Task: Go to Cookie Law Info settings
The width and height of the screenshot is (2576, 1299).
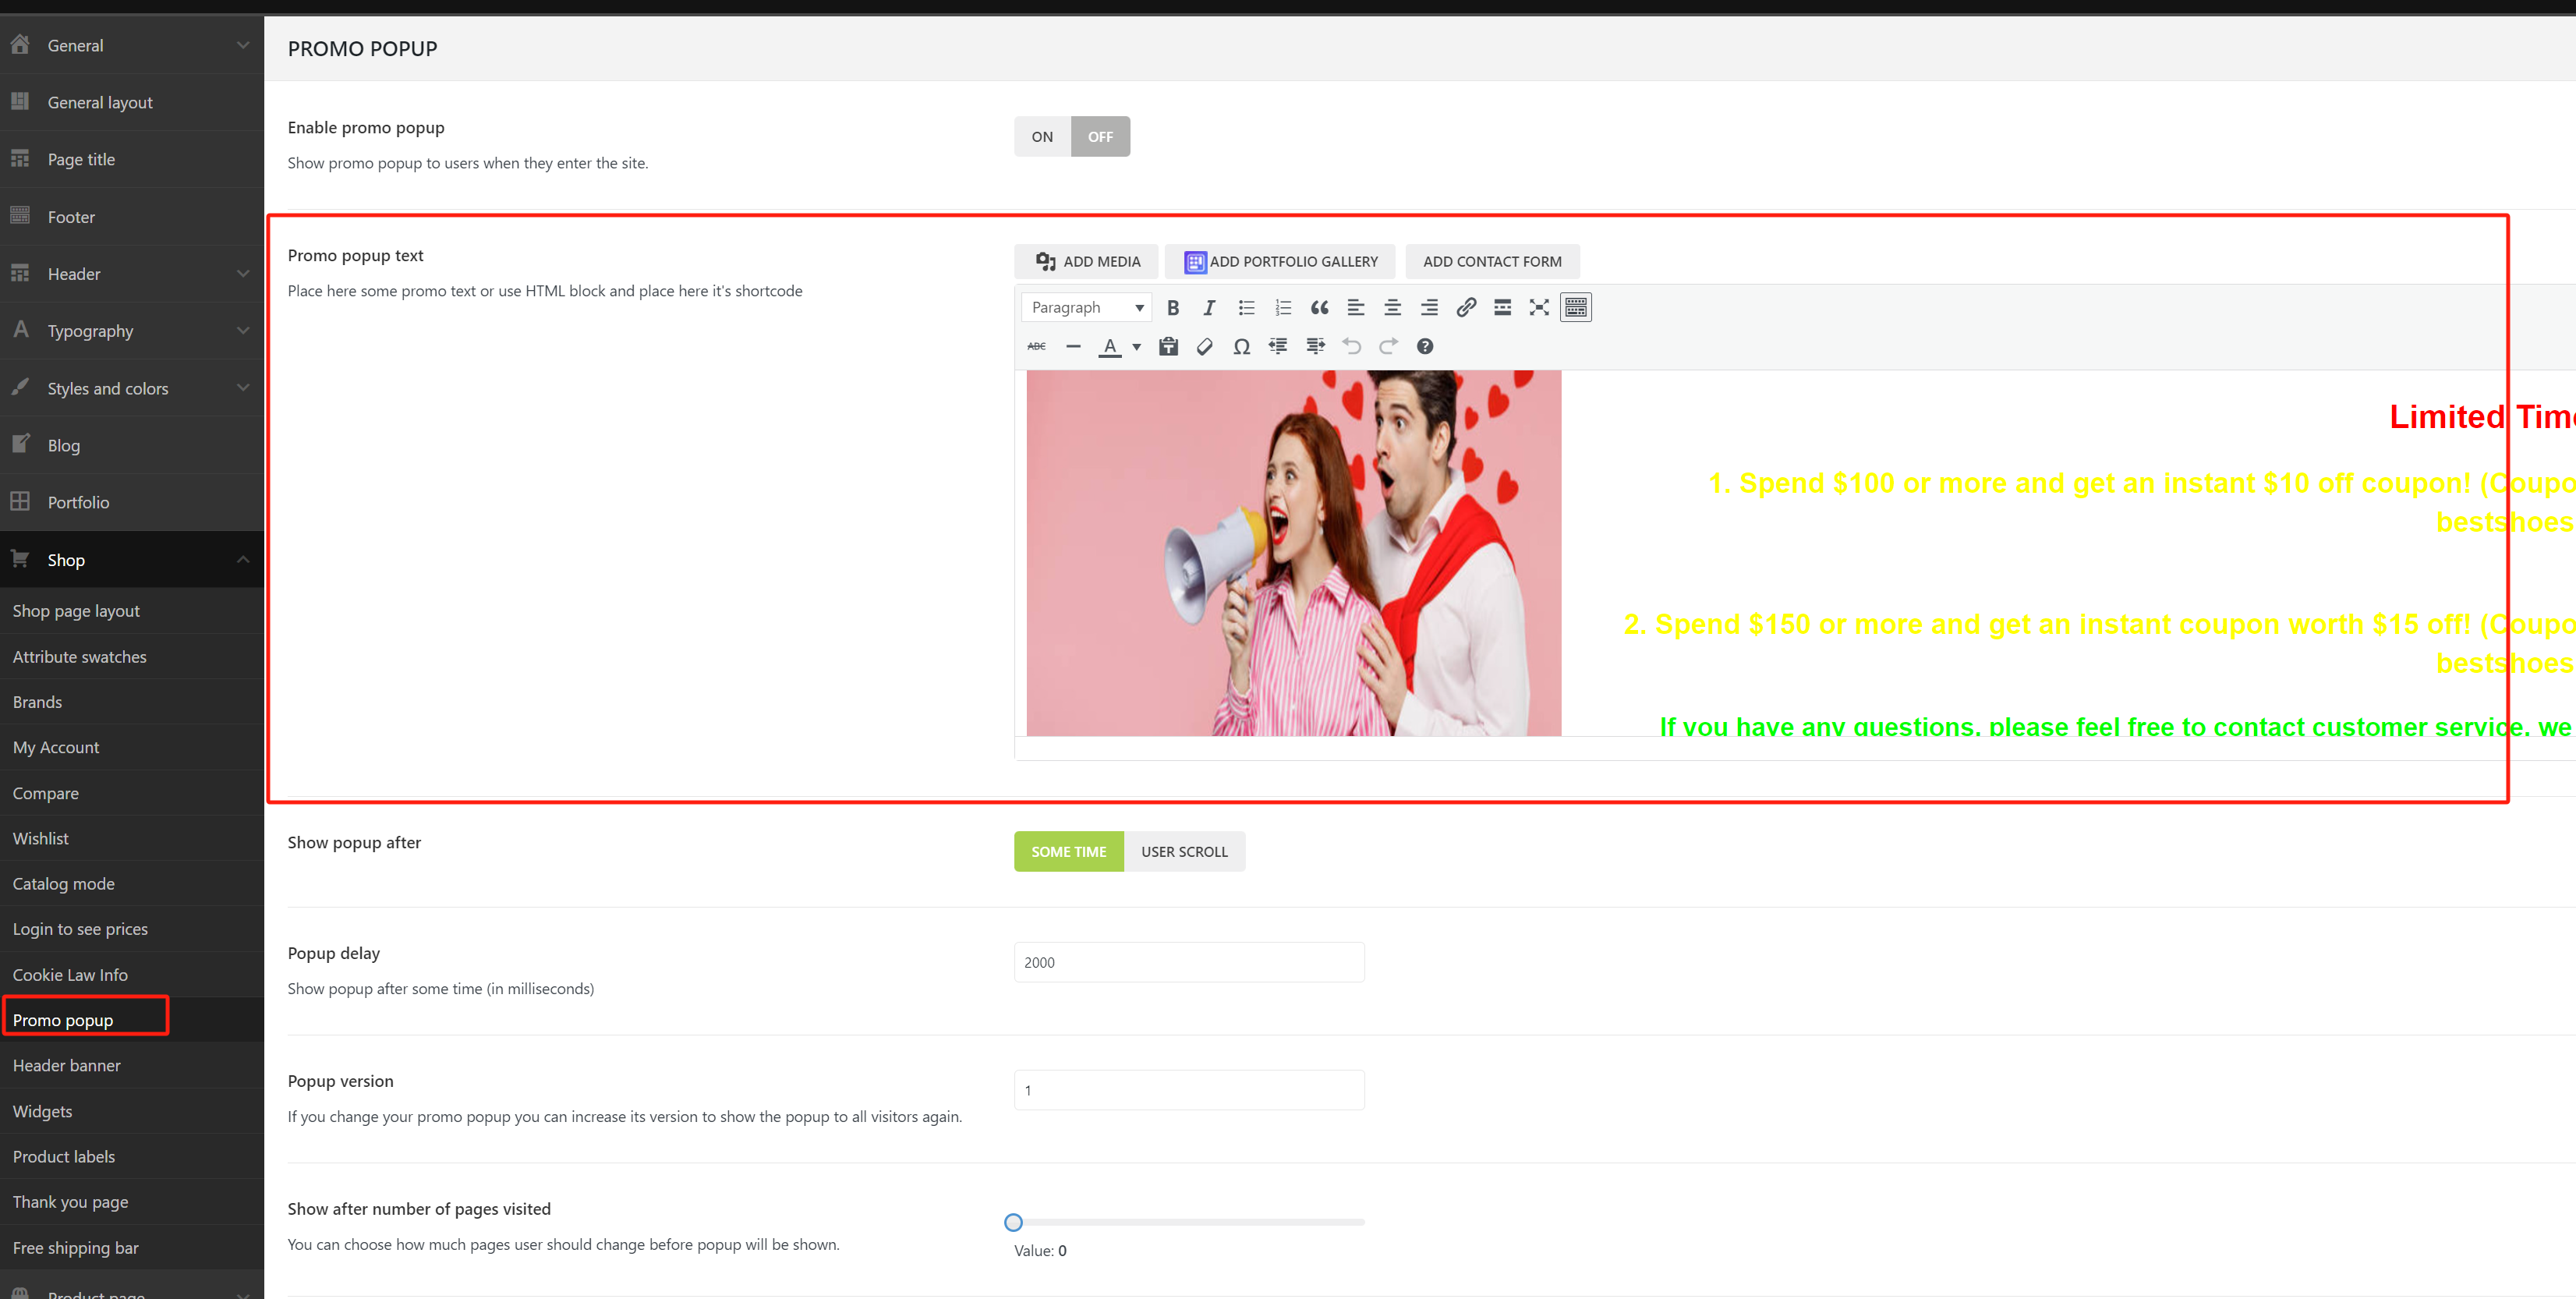Action: point(70,975)
